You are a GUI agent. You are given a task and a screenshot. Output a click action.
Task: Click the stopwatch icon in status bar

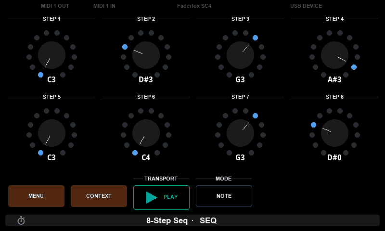pyautogui.click(x=21, y=220)
